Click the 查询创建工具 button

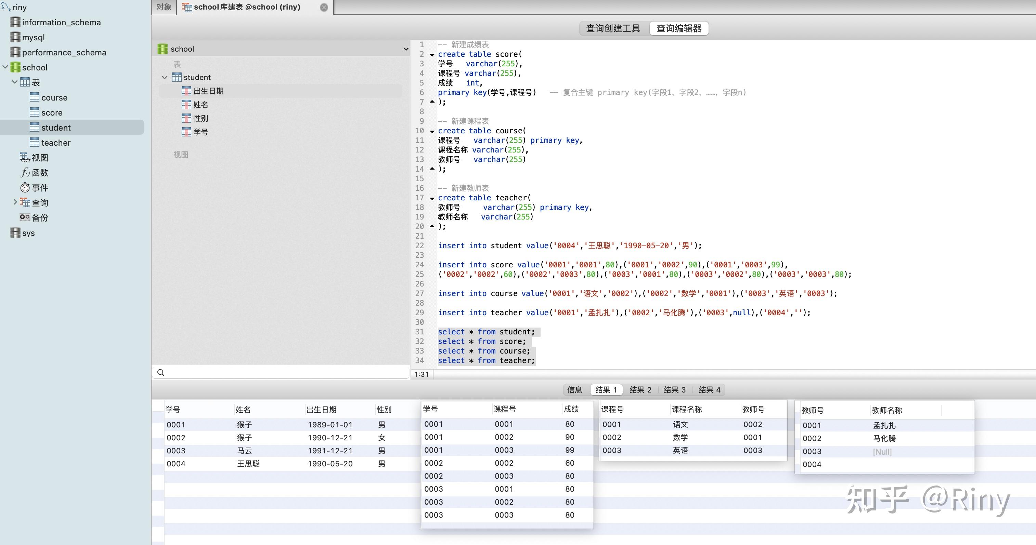[612, 28]
